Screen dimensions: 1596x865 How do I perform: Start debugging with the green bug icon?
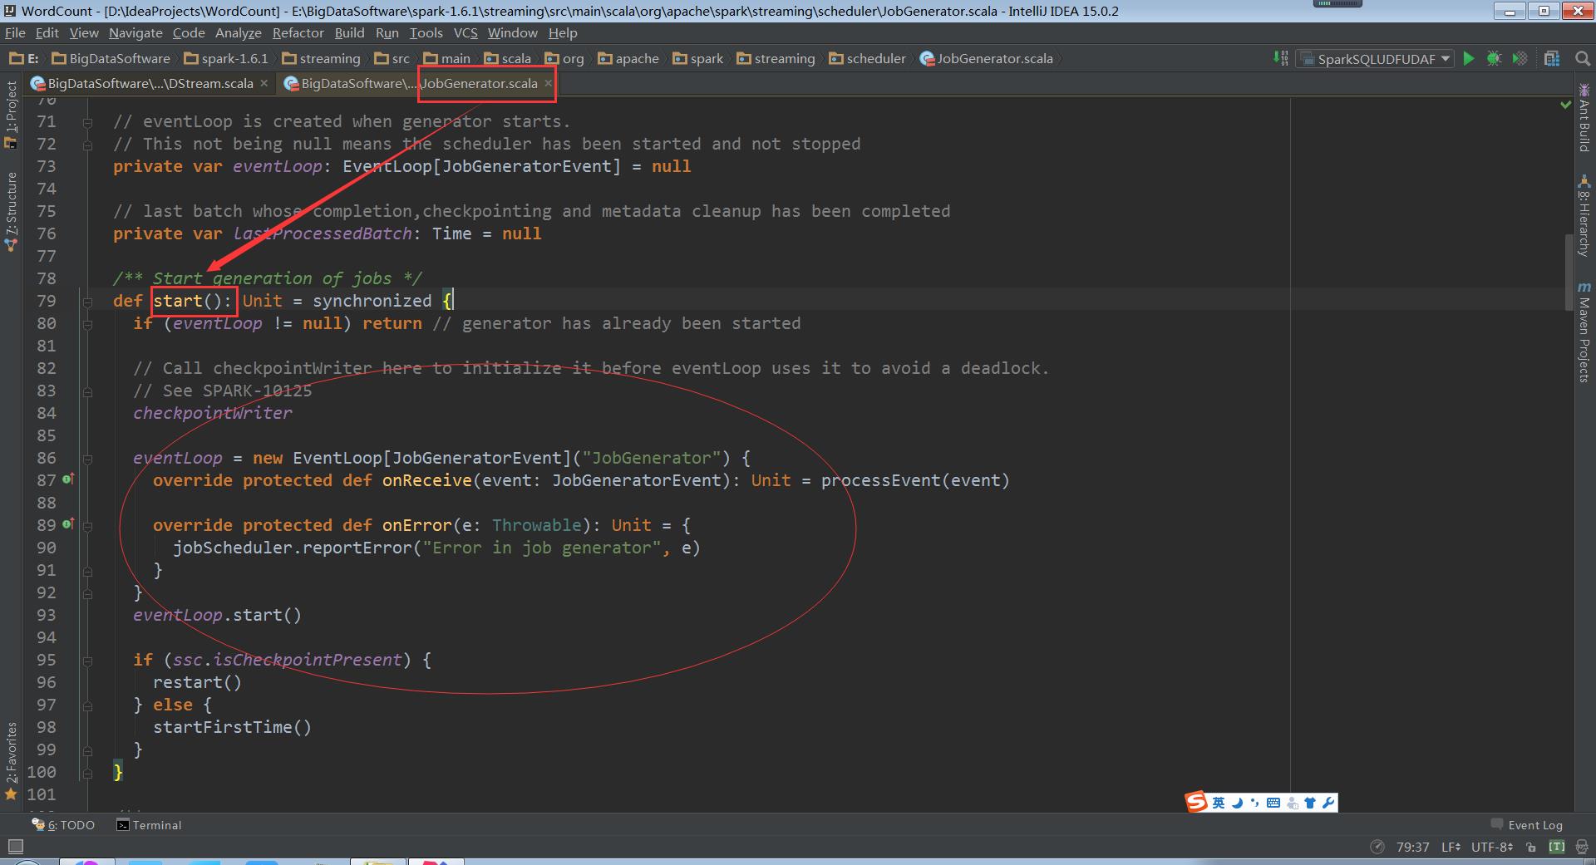[x=1494, y=58]
